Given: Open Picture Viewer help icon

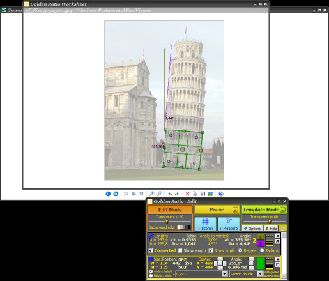Looking at the screenshot, I should point(221,194).
